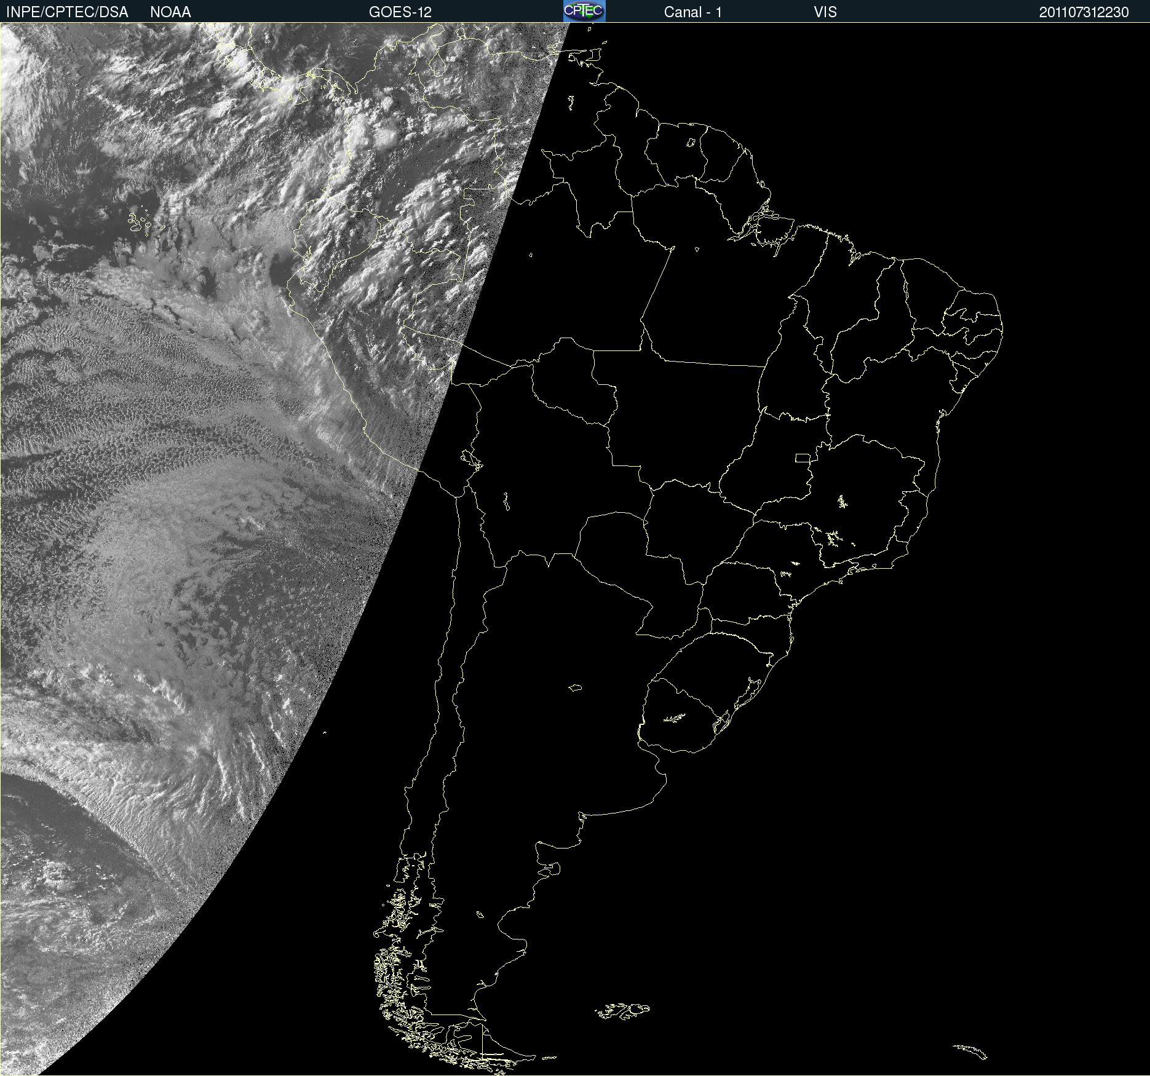Click the 'VIS' label in header
Image resolution: width=1150 pixels, height=1076 pixels.
[825, 12]
